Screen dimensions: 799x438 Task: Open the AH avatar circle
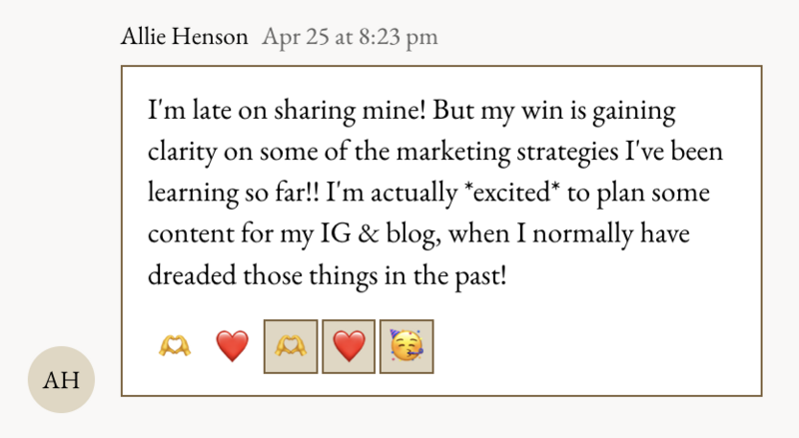click(x=61, y=379)
